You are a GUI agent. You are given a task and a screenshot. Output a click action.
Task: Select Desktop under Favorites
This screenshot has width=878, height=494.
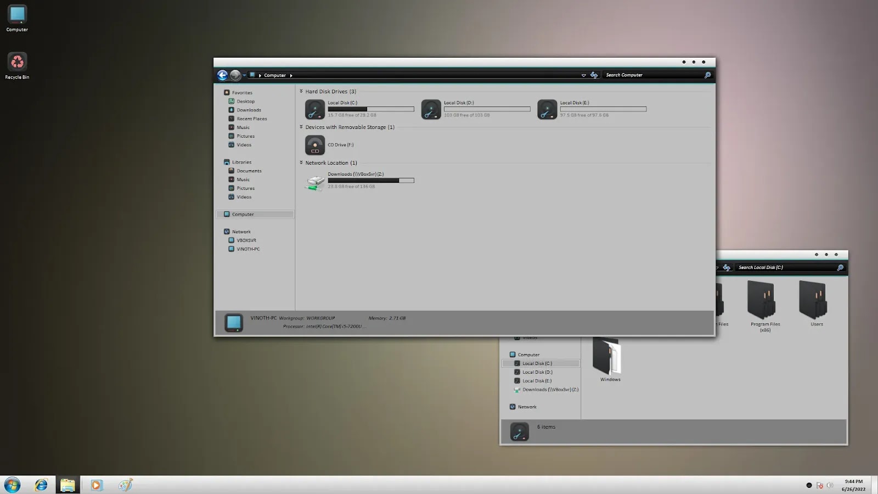[246, 102]
